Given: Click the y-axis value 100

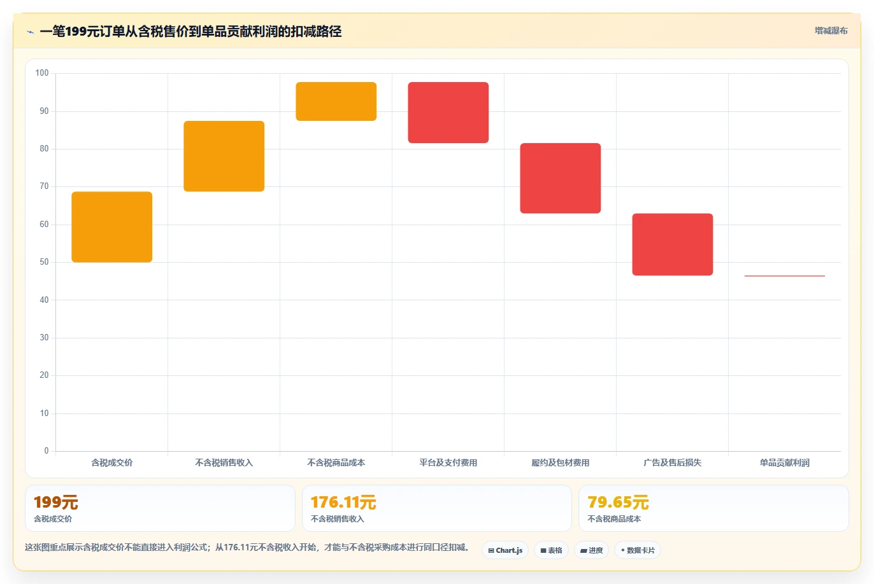Looking at the screenshot, I should tap(42, 73).
